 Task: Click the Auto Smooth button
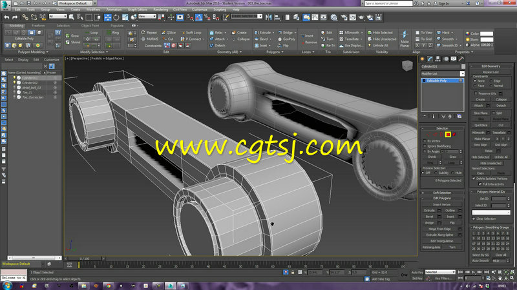(480, 261)
